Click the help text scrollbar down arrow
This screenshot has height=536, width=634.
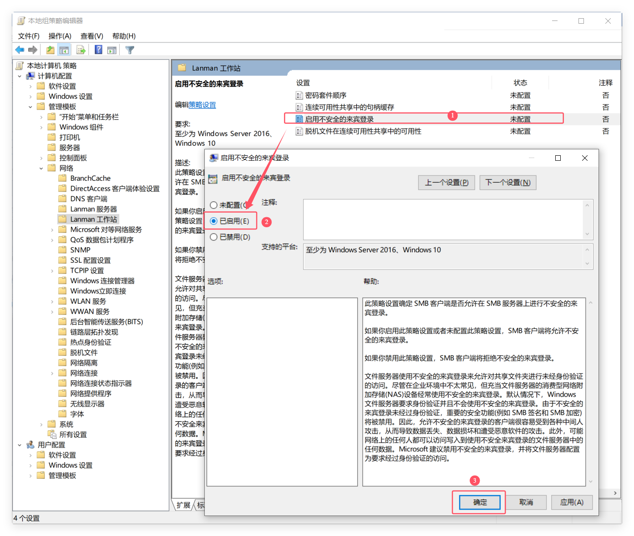click(x=590, y=481)
